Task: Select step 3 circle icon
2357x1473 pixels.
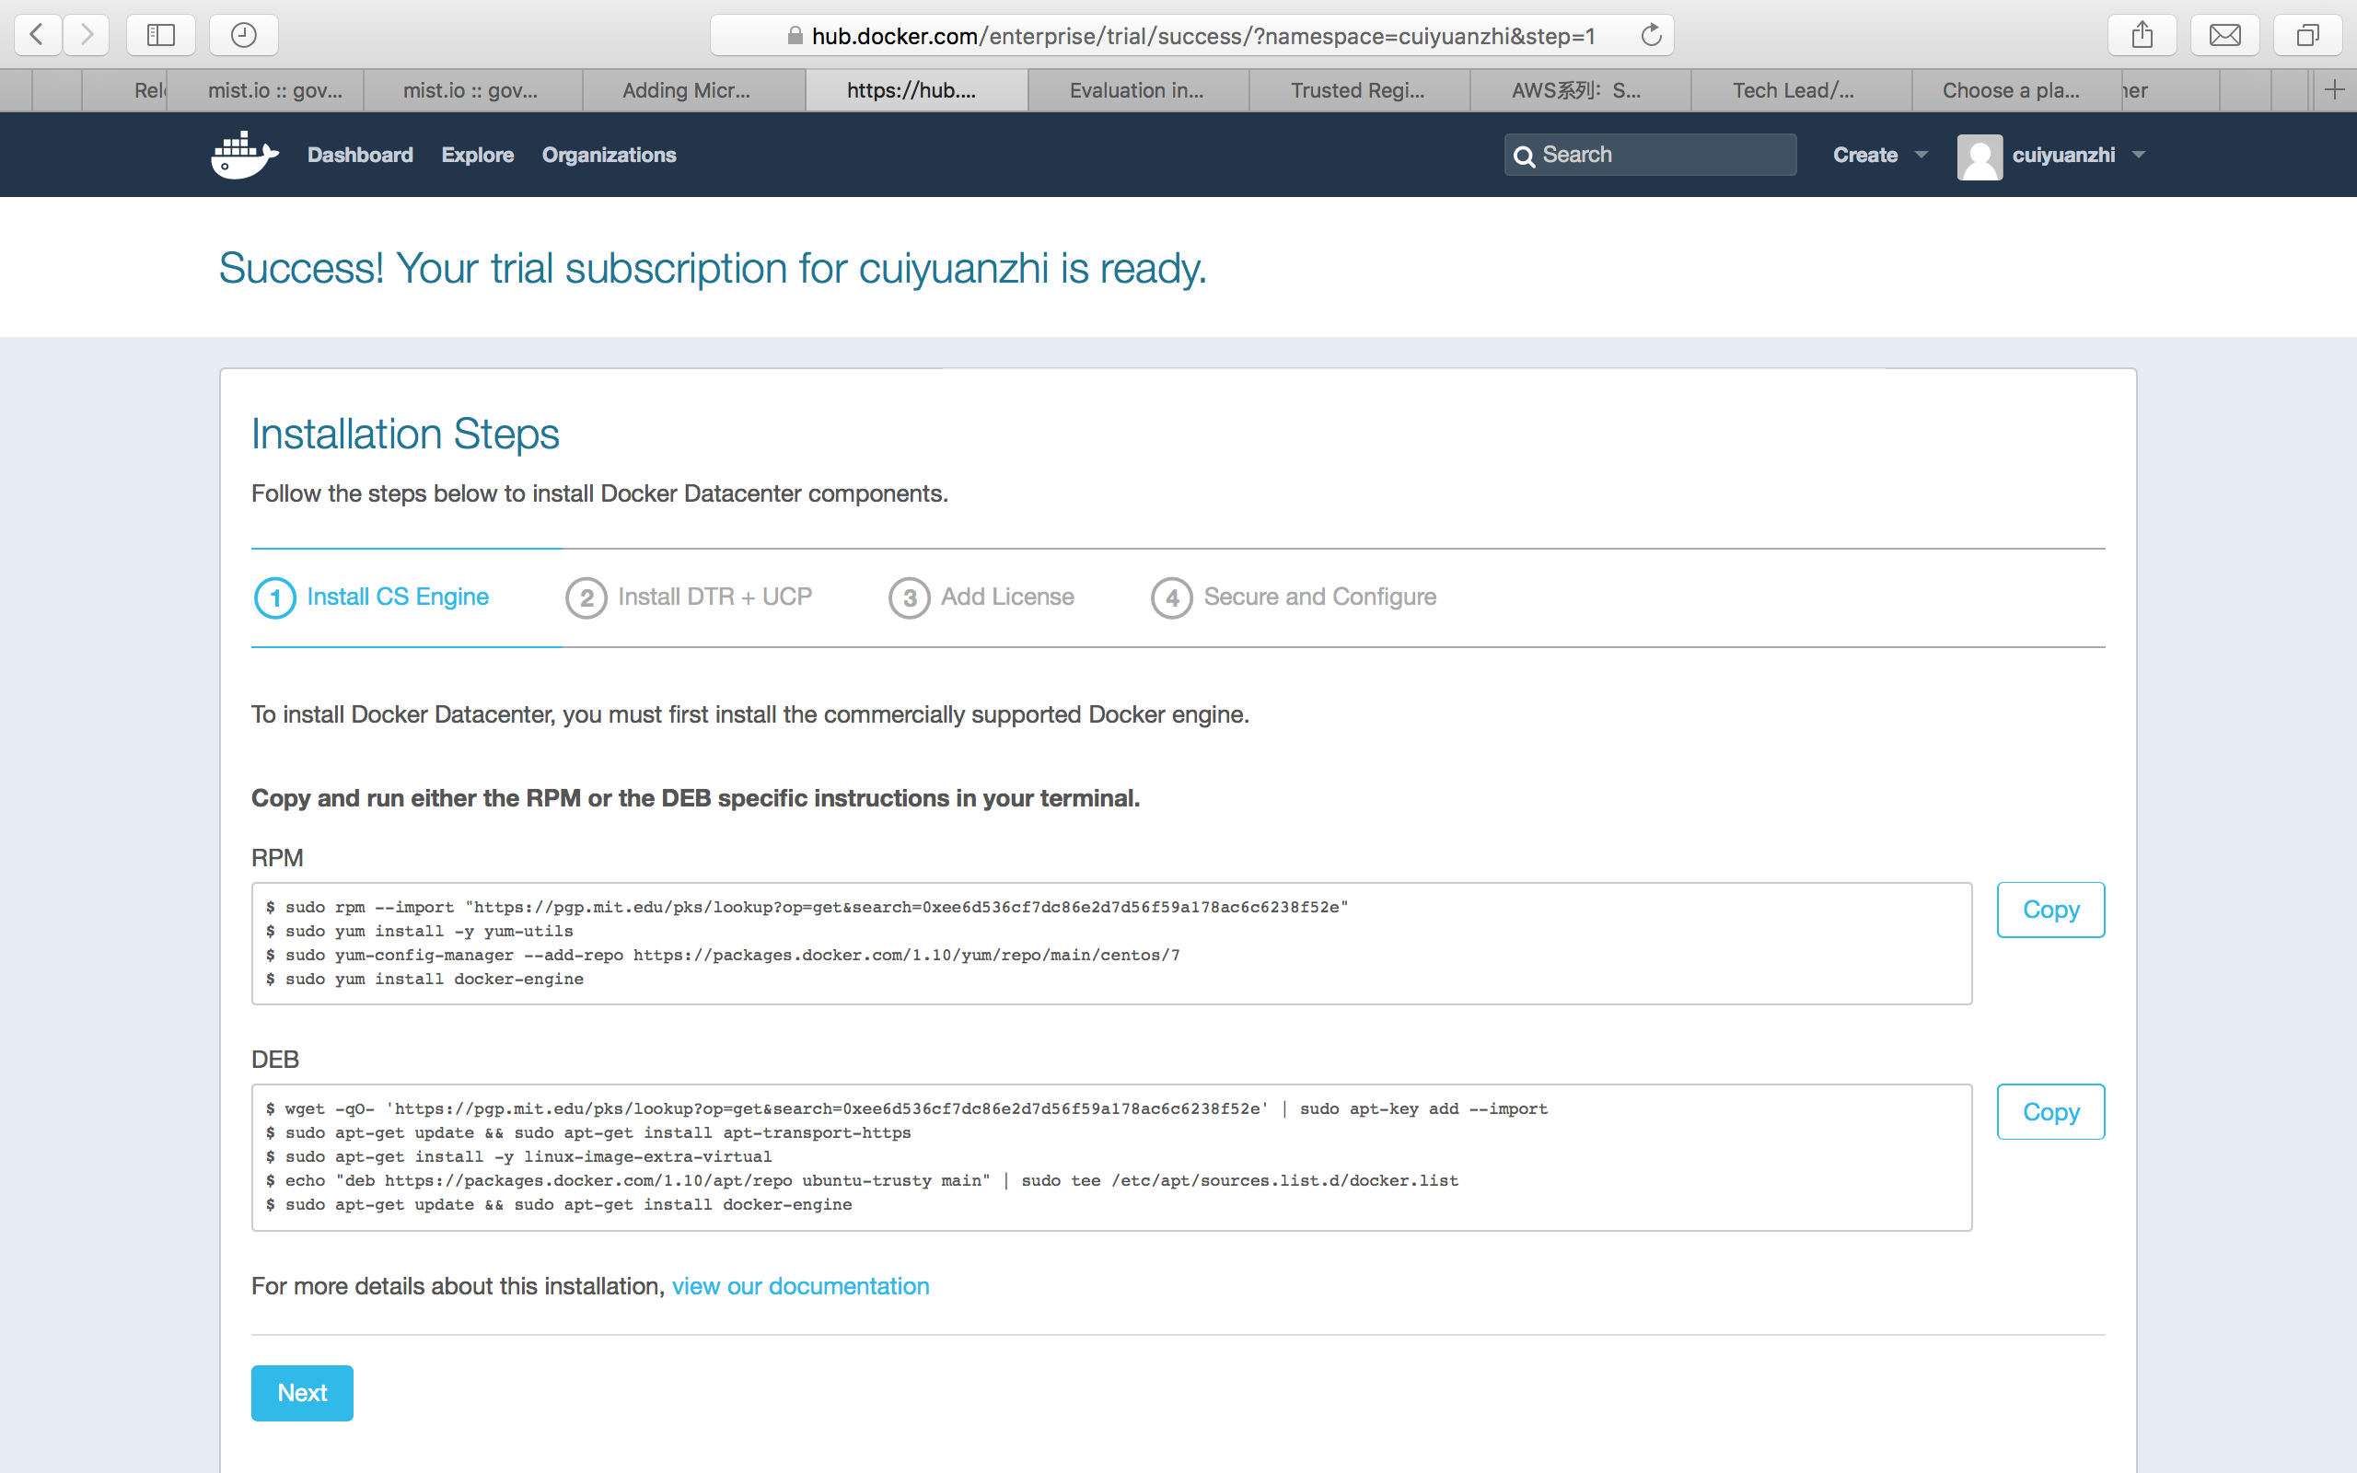Action: [x=909, y=597]
